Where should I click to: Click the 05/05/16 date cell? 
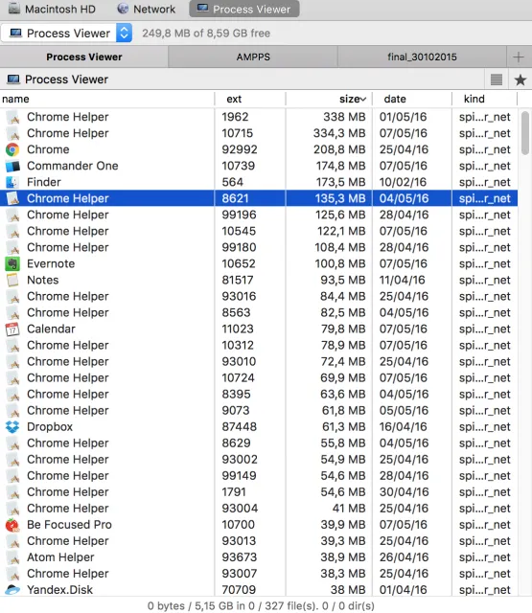point(405,411)
